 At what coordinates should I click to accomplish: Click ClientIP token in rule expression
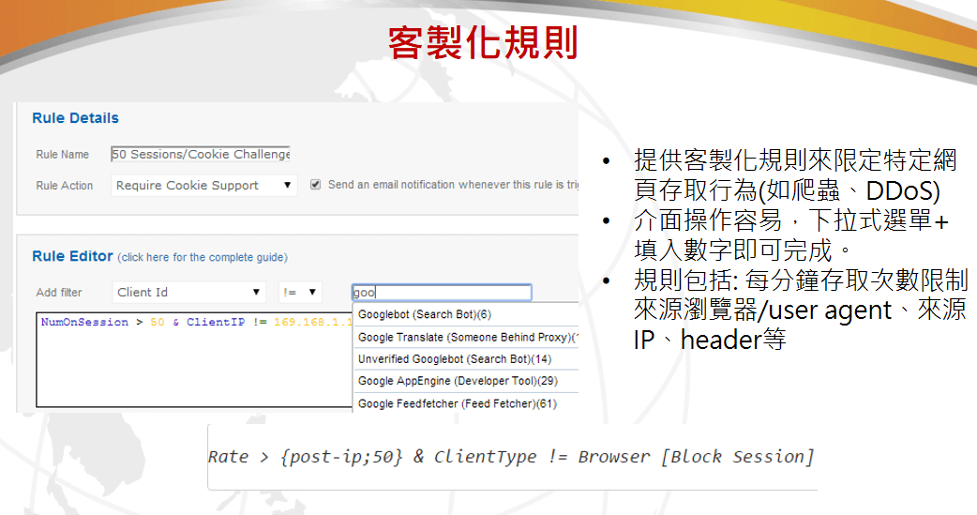coord(216,322)
